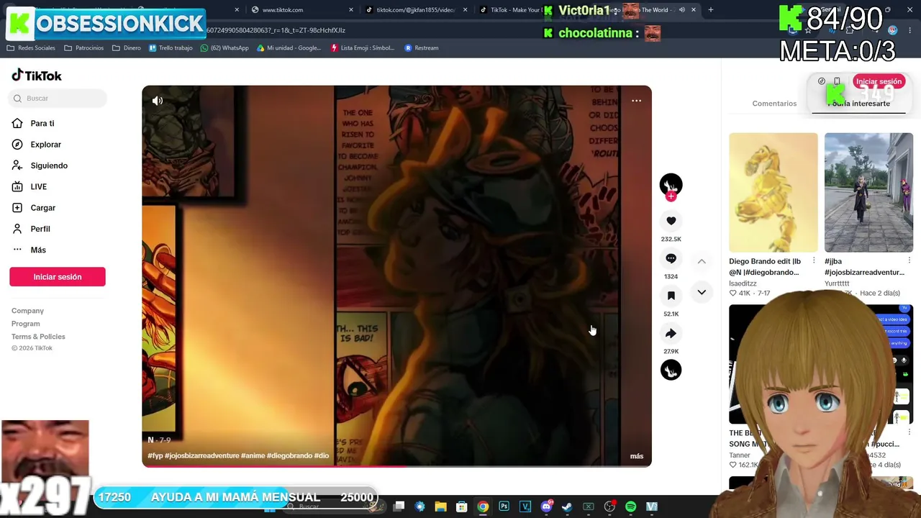Open the Lista Emoji bookmark
Screen dimensions: 921x518
(x=363, y=48)
